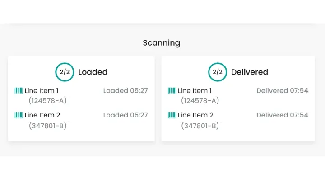Click the barcode icon for Loaded Line Item 1
Image resolution: width=325 pixels, height=183 pixels.
coord(19,91)
